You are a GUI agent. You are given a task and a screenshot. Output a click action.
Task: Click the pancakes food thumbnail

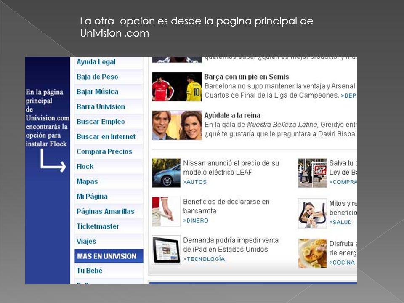[313, 253]
